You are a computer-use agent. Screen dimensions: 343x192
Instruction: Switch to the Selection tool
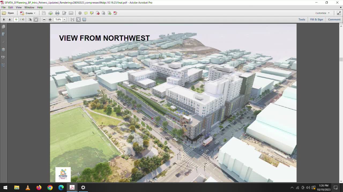pyautogui.click(x=30, y=19)
